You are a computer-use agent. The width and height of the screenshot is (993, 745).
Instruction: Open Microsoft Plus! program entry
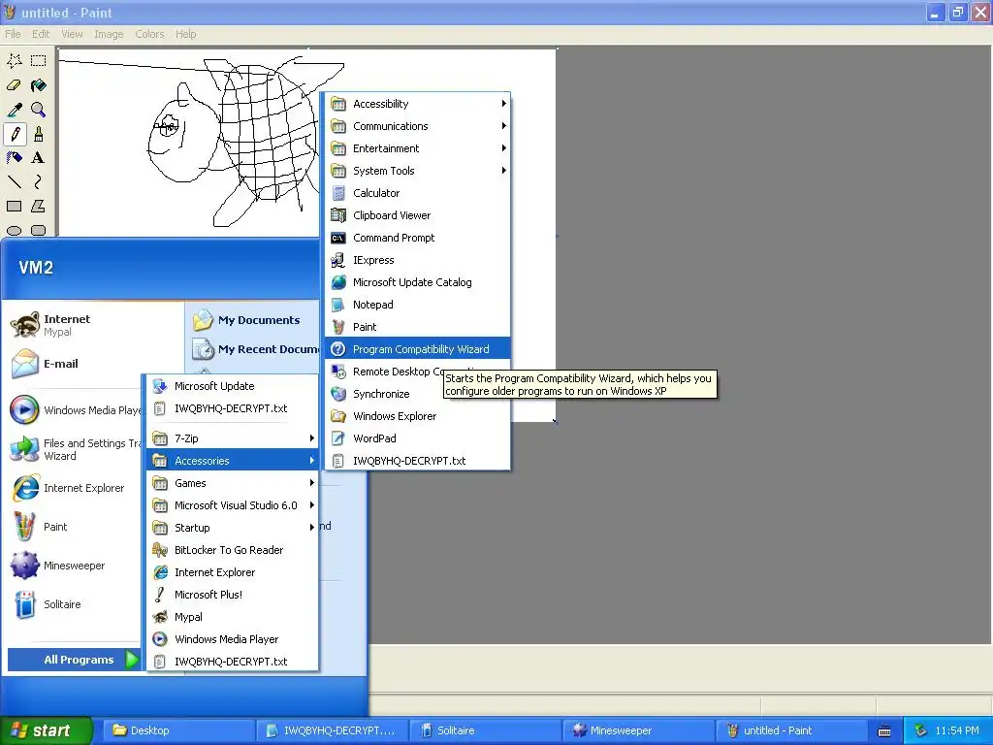[233, 595]
